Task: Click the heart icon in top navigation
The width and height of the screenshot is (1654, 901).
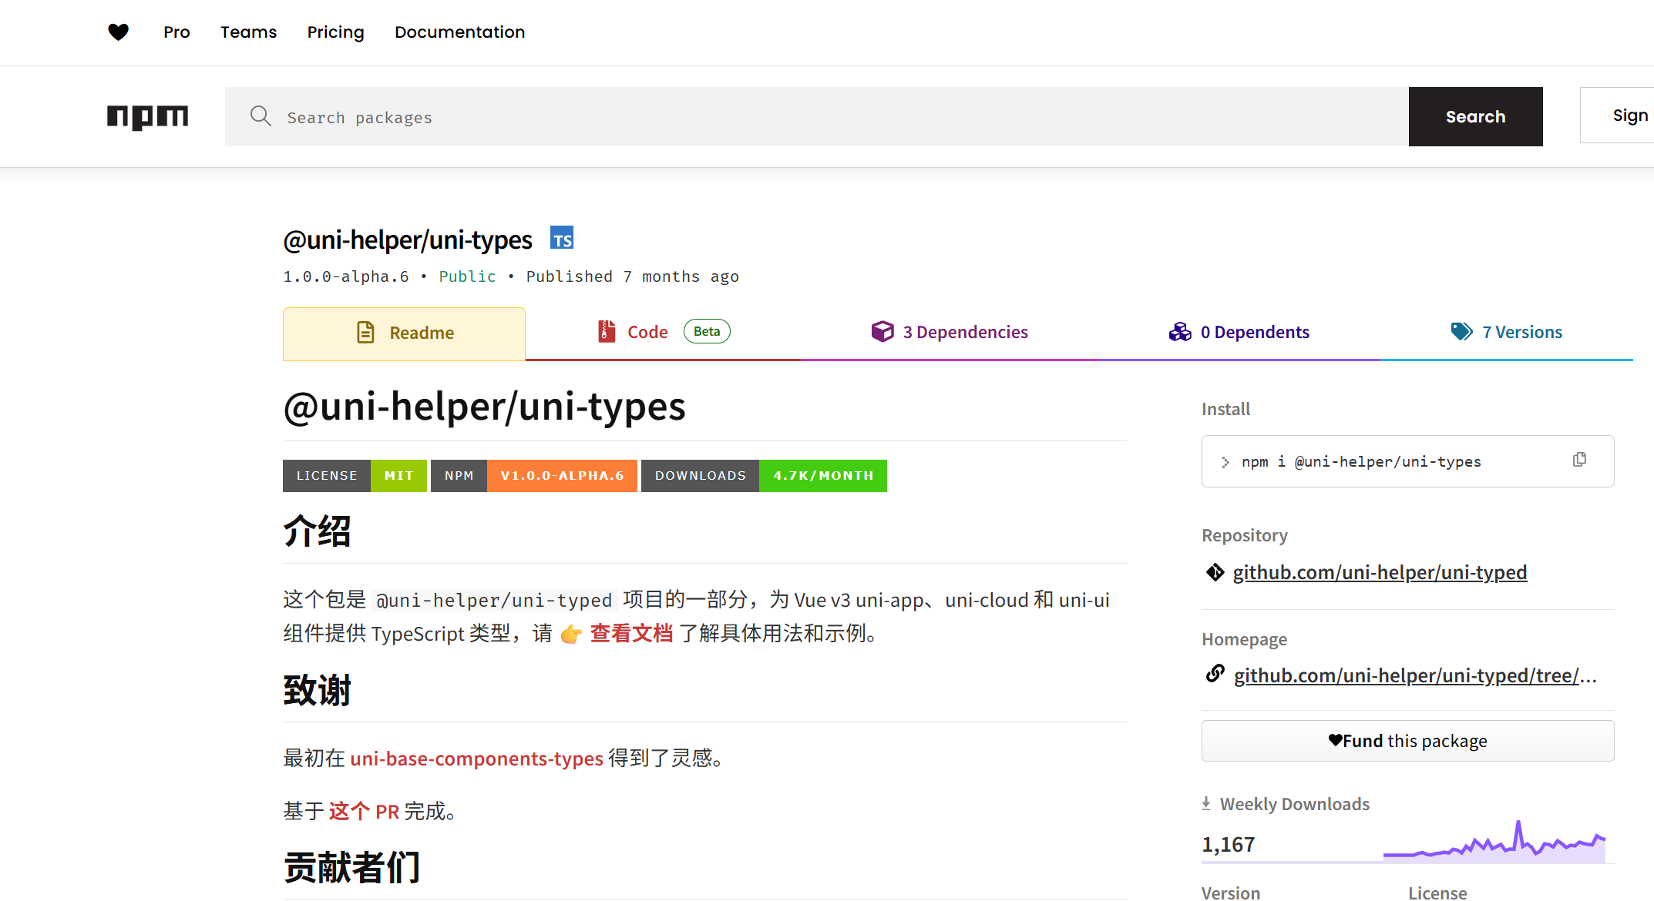Action: 118,32
